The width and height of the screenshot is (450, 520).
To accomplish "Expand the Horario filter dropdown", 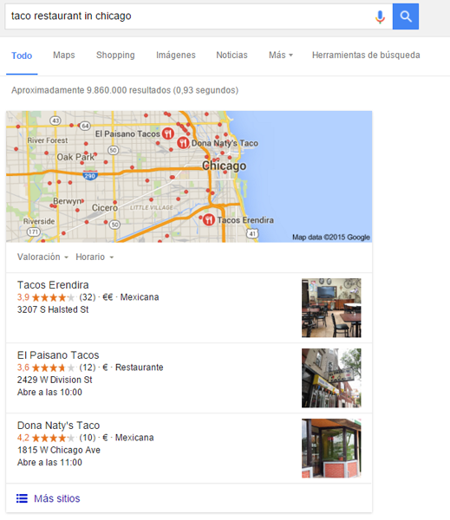I will point(95,257).
